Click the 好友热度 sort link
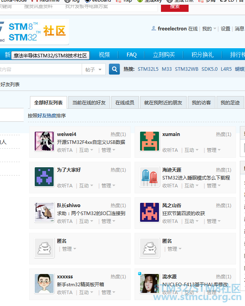Screen dimensions: 245x306 (x=47, y=116)
